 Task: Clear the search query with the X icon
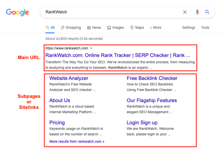pos(185,12)
